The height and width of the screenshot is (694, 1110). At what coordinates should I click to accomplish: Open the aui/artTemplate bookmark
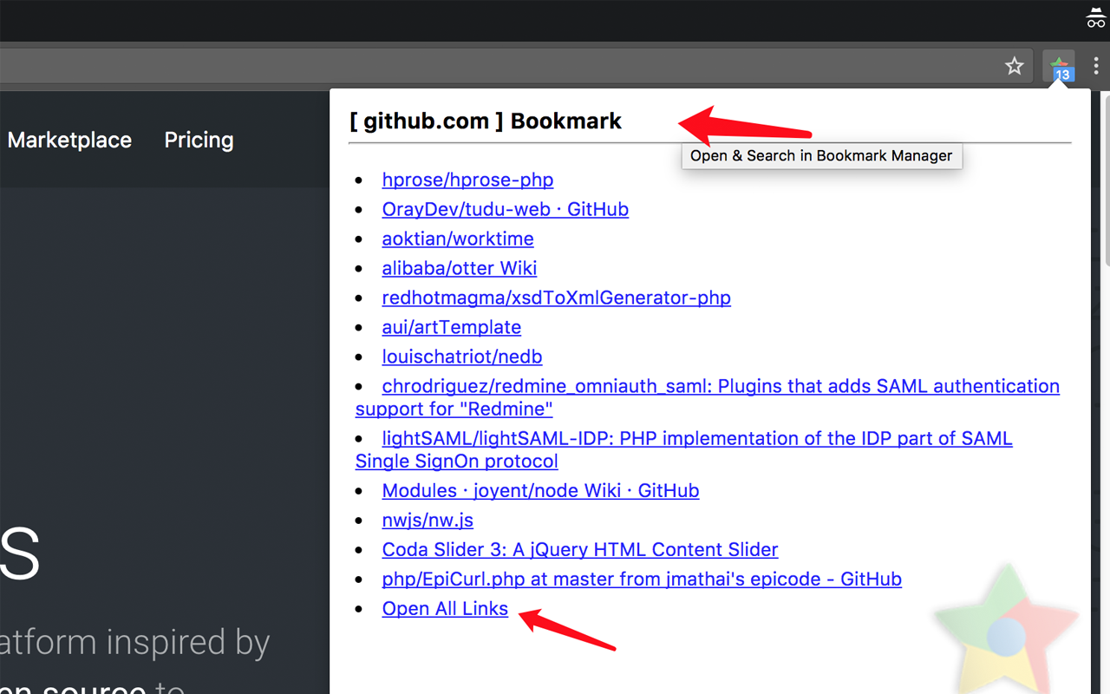tap(451, 327)
